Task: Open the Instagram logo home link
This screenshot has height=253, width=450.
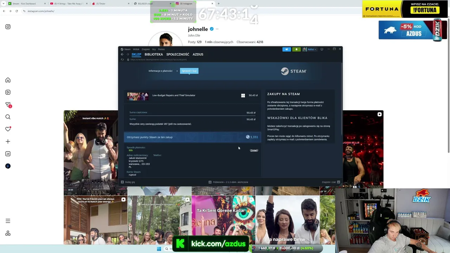Action: [8, 27]
